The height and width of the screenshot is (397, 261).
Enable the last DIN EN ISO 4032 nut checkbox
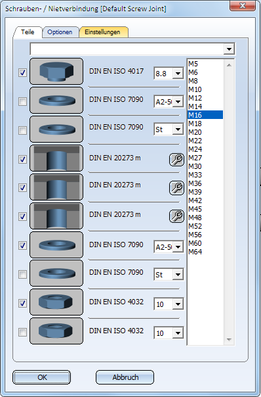point(22,332)
